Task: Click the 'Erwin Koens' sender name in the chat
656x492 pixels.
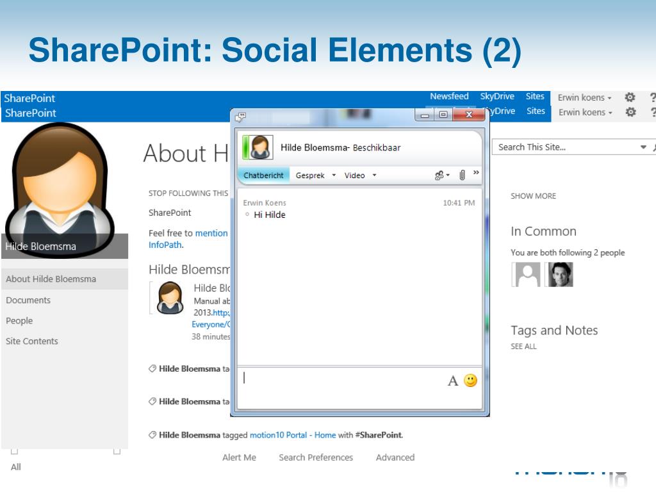Action: (x=265, y=203)
